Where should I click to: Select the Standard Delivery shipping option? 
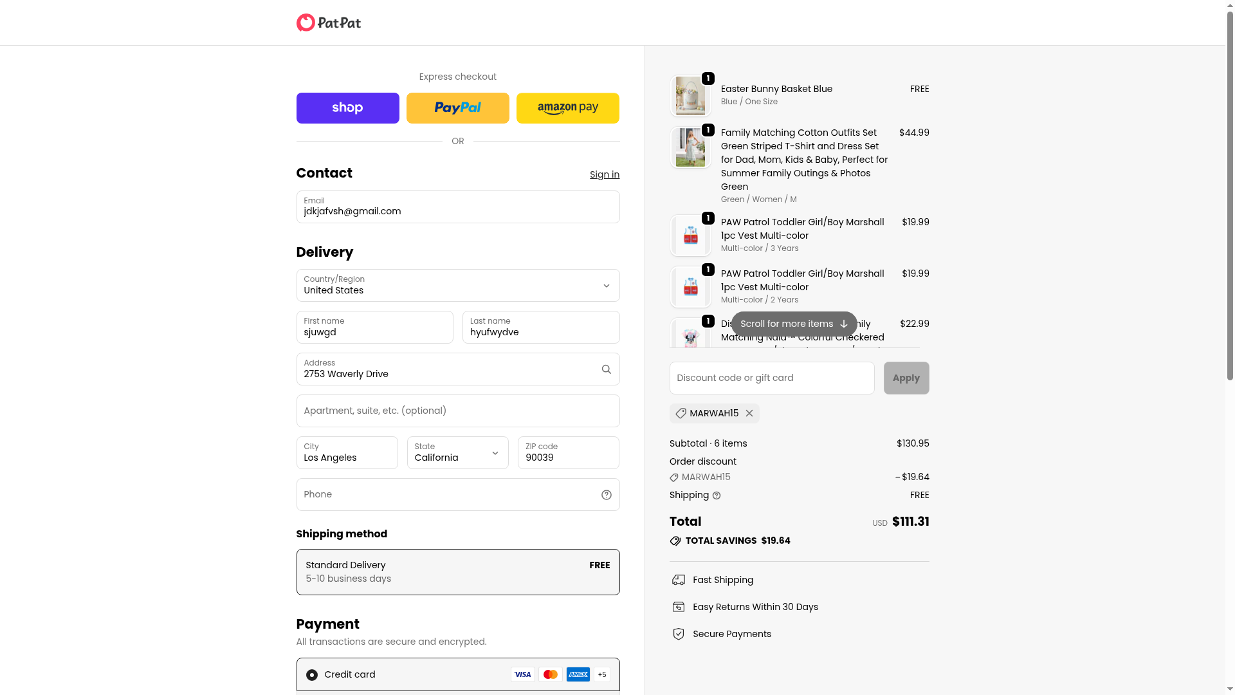pos(457,572)
